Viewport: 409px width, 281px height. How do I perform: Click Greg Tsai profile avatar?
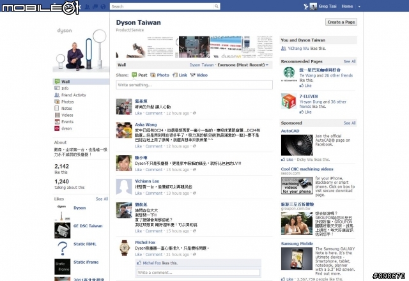point(313,6)
